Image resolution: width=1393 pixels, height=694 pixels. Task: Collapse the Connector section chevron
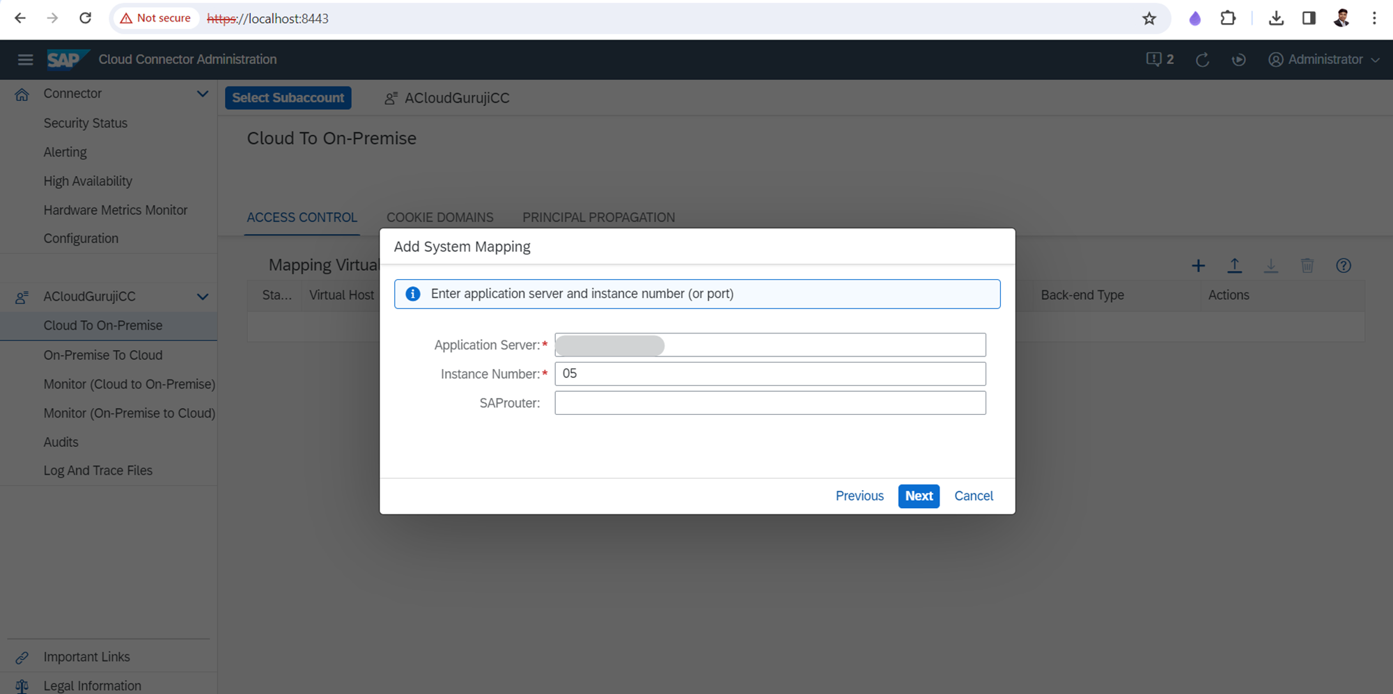[202, 94]
